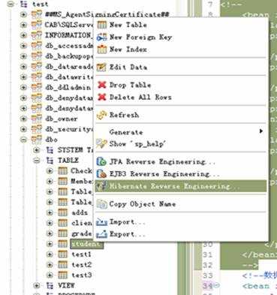This screenshot has width=277, height=295.
Task: Click the db_ddladmin schema icon
Action: click(x=37, y=87)
